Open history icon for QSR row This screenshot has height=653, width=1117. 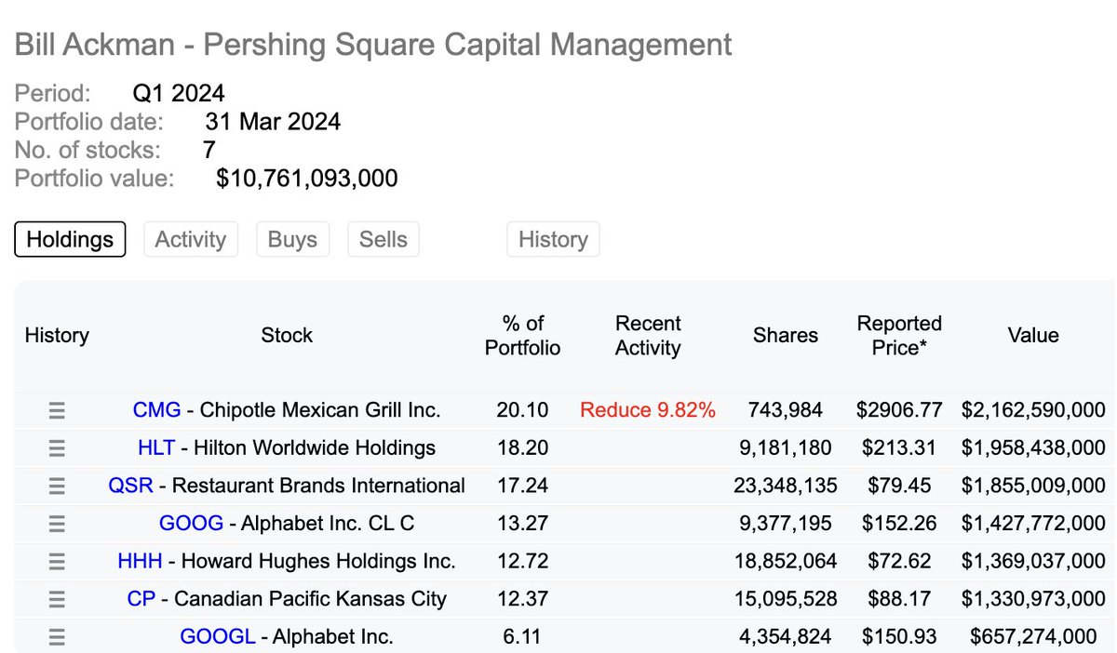[x=57, y=486]
